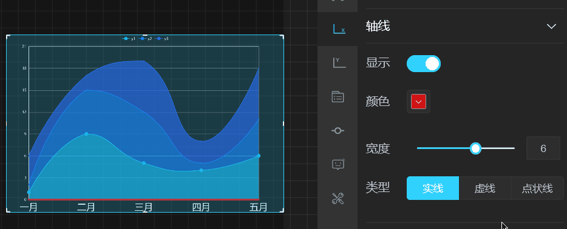Click the y2 legend entry

click(x=145, y=39)
